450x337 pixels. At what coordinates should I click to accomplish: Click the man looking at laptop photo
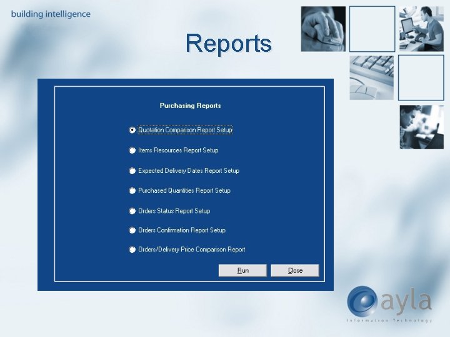point(422,127)
